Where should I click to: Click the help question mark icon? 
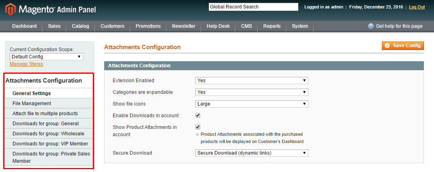pyautogui.click(x=371, y=26)
